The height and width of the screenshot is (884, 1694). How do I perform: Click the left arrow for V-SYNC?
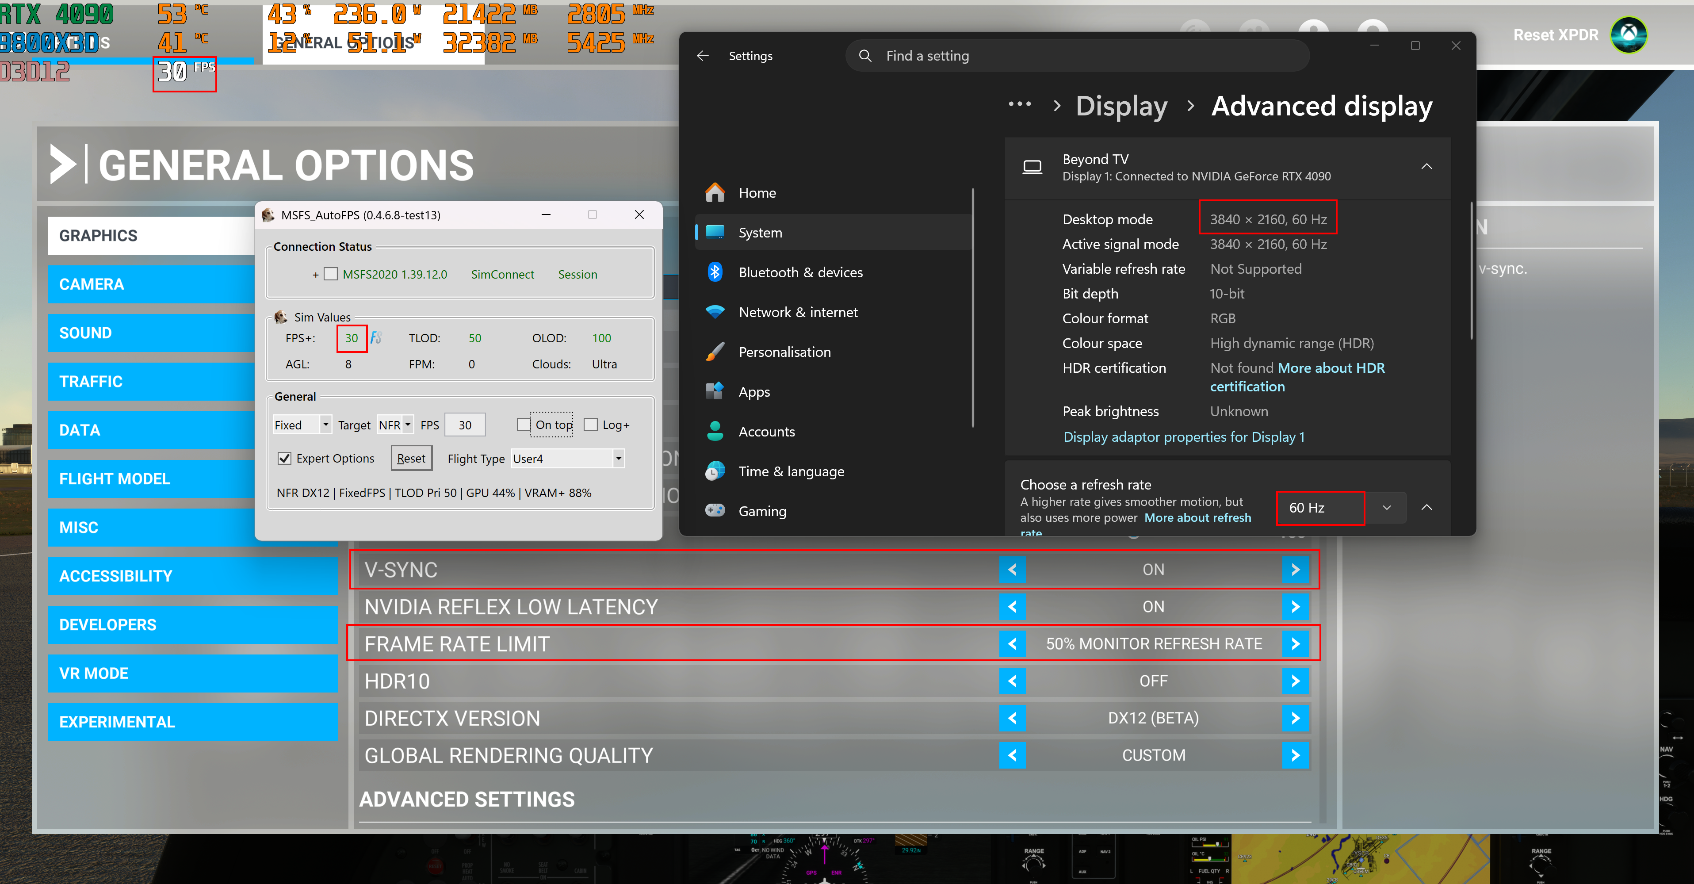(x=1012, y=570)
